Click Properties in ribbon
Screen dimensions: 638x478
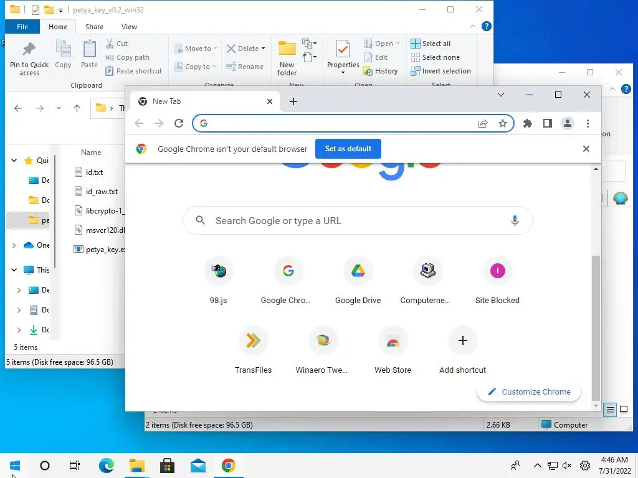(x=343, y=57)
